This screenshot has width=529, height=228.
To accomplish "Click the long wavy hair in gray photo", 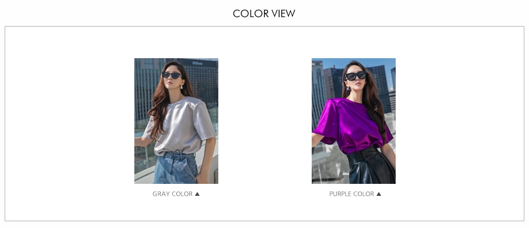I will click(159, 105).
